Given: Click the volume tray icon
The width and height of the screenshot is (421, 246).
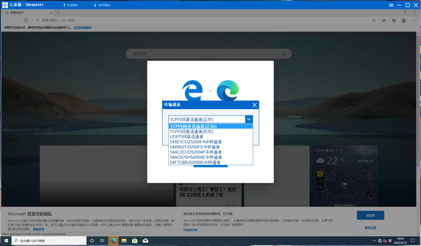Looking at the screenshot, I should tap(385, 241).
